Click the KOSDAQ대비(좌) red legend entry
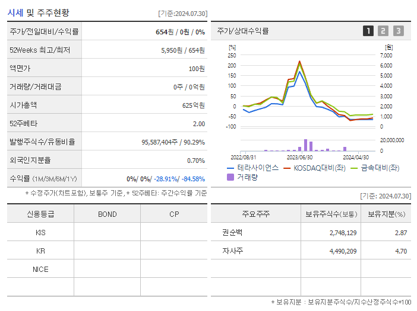 coord(314,168)
